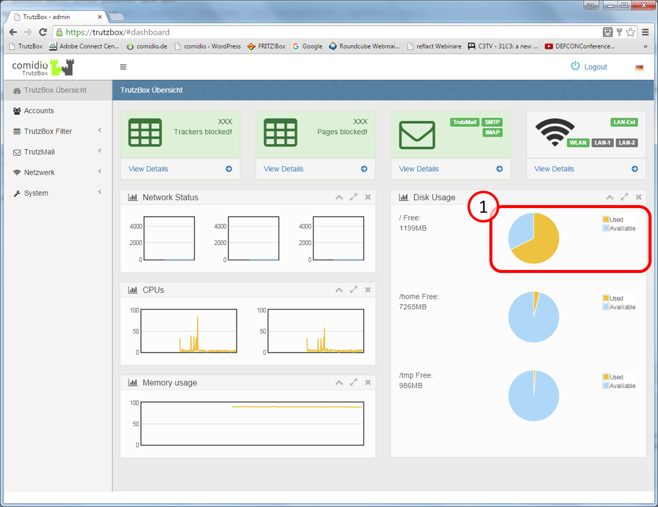The height and width of the screenshot is (507, 658).
Task: Bookmark page with star icon
Action: pyautogui.click(x=631, y=32)
